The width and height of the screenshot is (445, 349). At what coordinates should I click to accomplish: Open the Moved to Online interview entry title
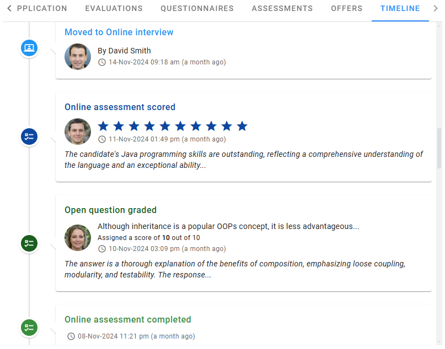coord(119,32)
